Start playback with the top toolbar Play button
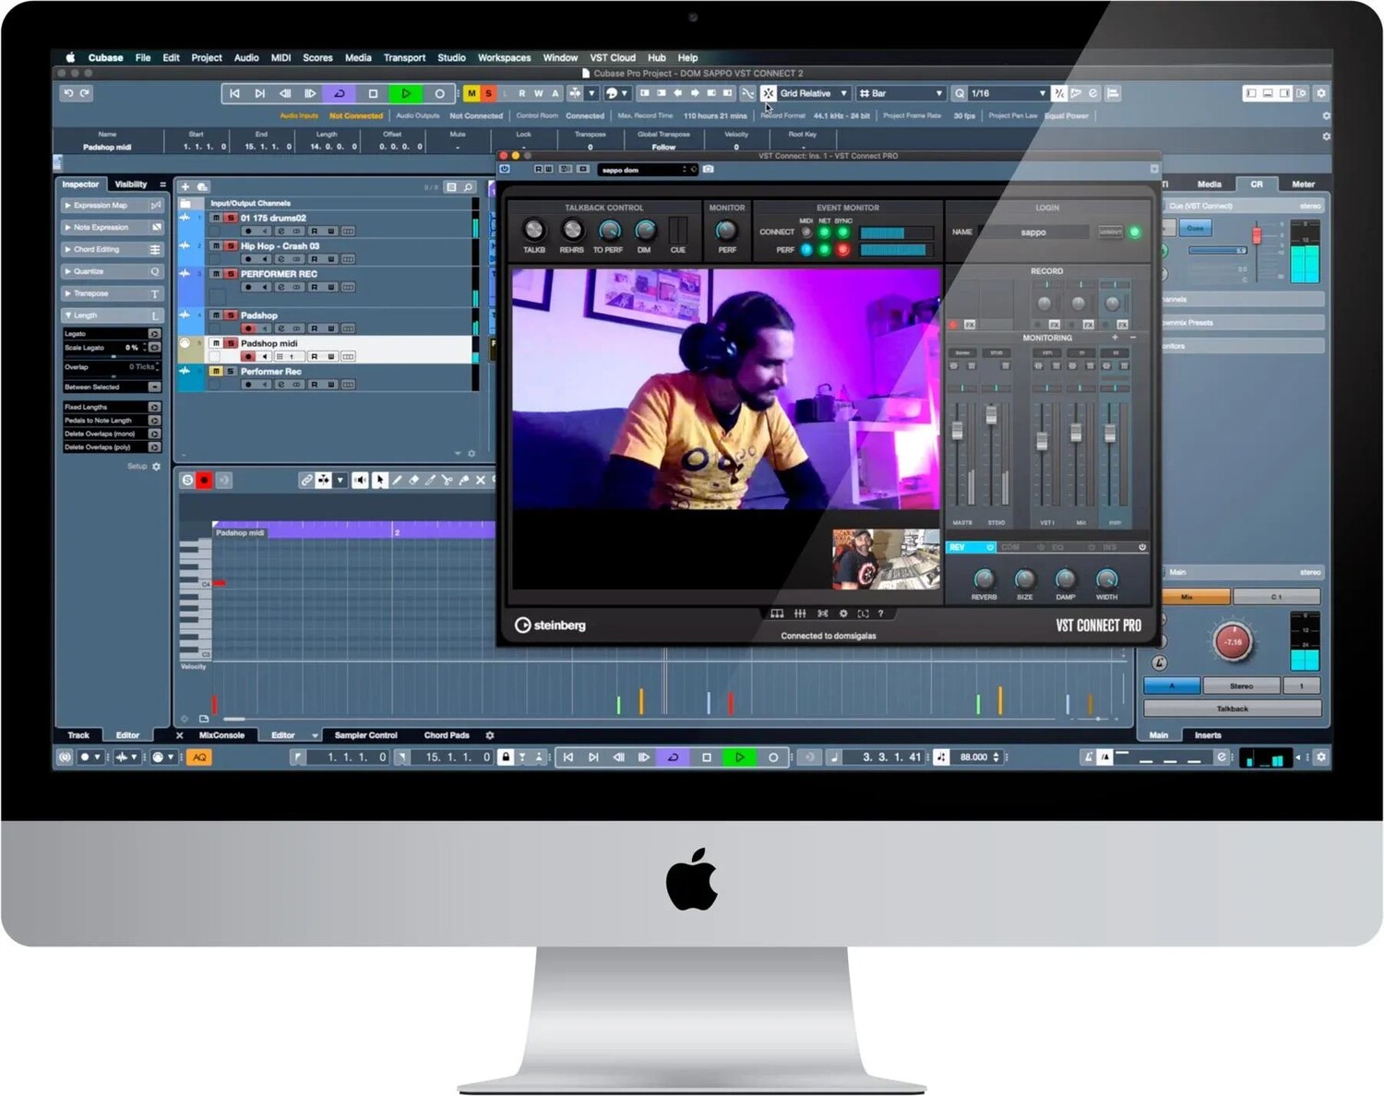This screenshot has height=1096, width=1384. point(406,93)
